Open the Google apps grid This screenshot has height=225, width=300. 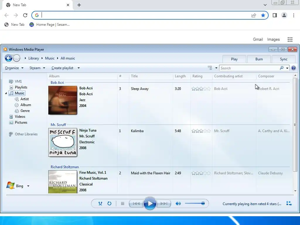click(x=290, y=40)
